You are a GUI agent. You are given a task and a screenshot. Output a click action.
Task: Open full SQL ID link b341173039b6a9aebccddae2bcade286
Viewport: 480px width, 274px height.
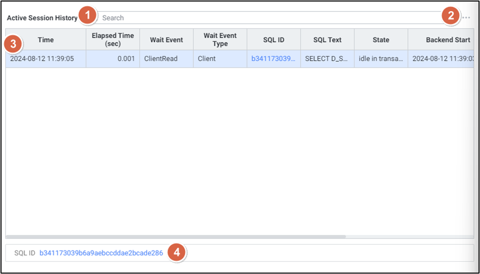pyautogui.click(x=101, y=253)
